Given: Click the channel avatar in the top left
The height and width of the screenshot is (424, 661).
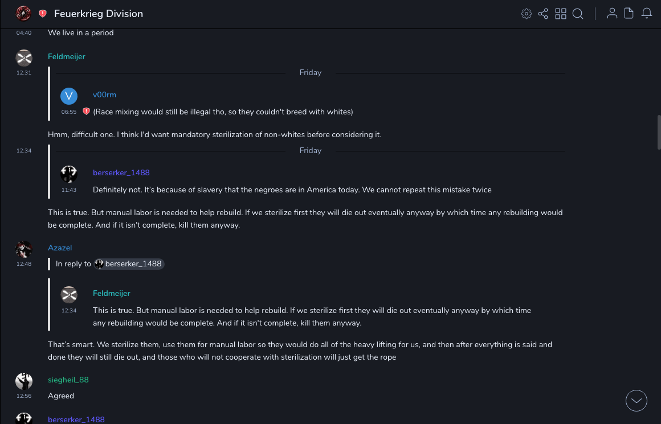Looking at the screenshot, I should coord(23,13).
